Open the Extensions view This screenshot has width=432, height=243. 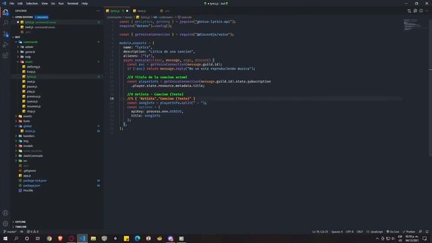(x=5, y=55)
